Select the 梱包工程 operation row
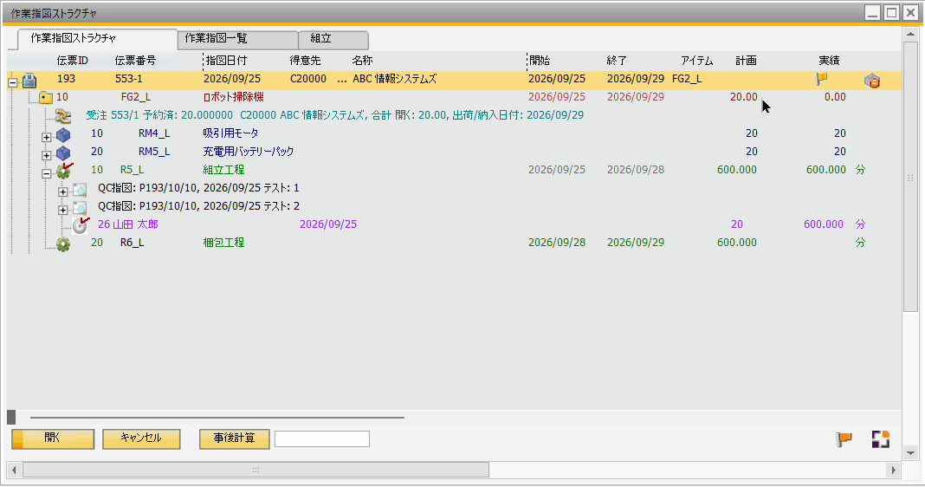Screen dimensions: 925x487 pos(454,243)
